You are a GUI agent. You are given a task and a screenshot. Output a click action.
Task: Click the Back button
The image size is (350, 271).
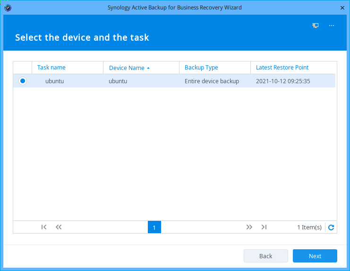[265, 256]
